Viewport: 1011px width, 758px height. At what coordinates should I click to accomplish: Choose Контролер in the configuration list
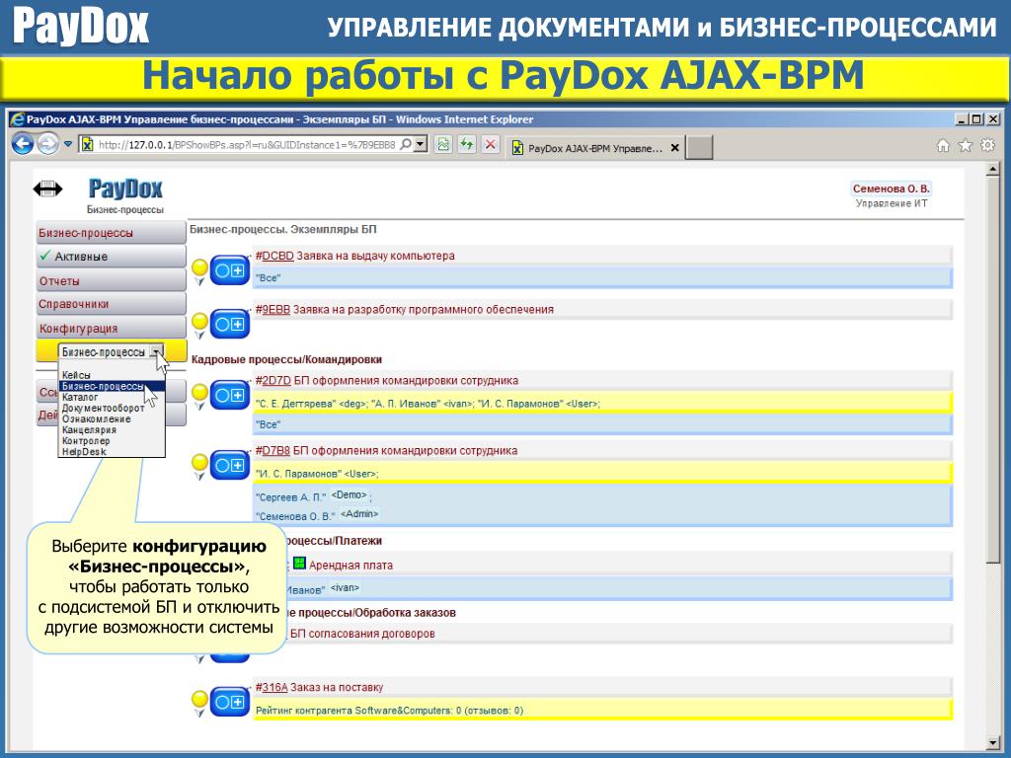(112, 441)
